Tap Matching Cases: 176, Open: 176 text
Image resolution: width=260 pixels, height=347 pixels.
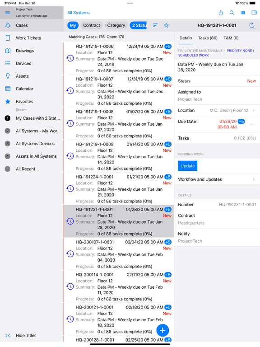97,37
